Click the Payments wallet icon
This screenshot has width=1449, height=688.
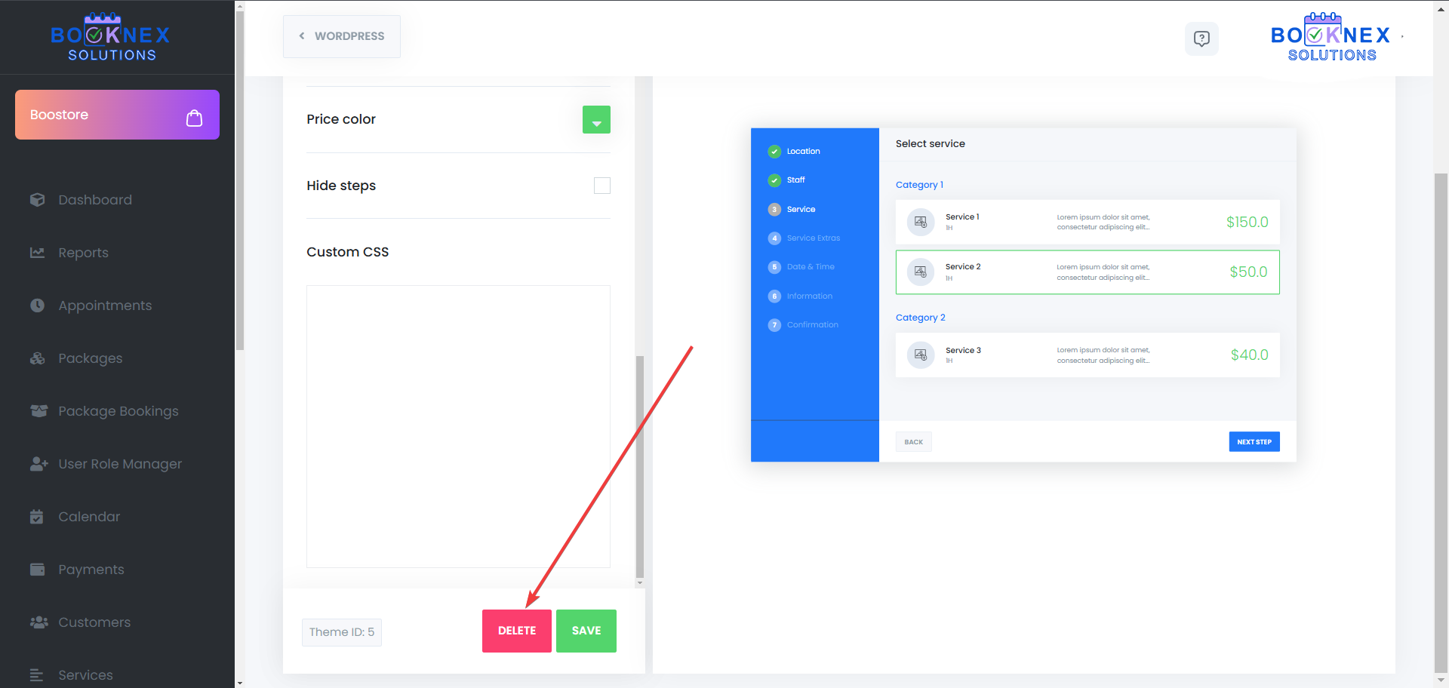pyautogui.click(x=38, y=570)
